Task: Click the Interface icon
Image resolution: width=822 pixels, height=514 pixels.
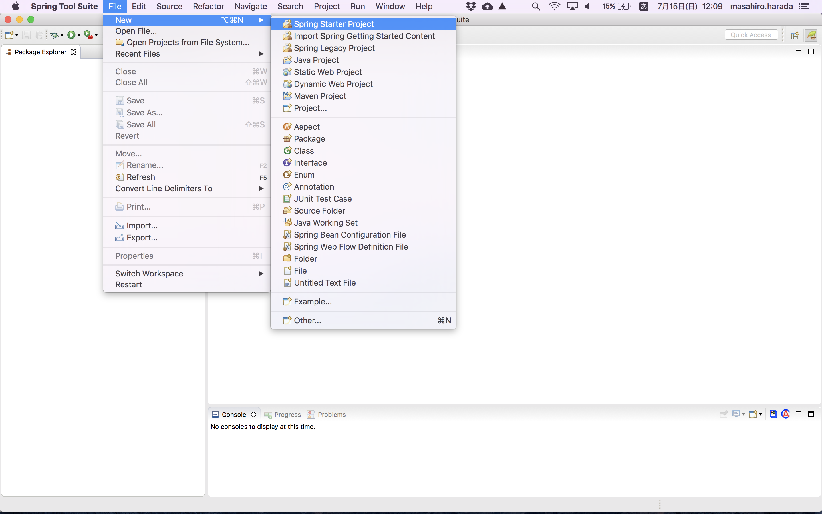Action: pos(287,163)
